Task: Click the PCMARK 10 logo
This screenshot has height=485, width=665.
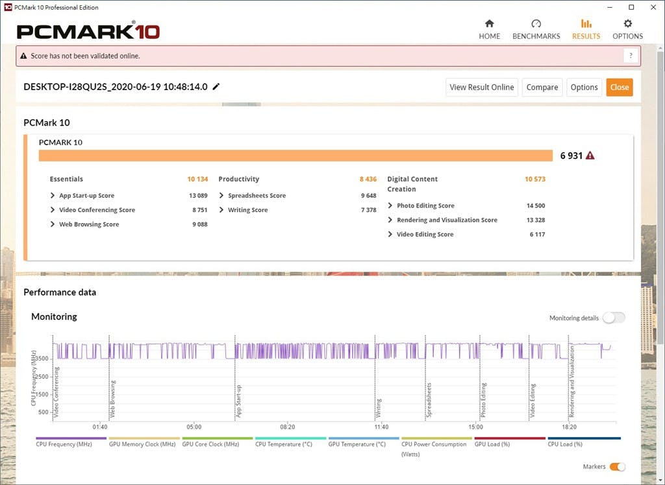Action: 88,31
